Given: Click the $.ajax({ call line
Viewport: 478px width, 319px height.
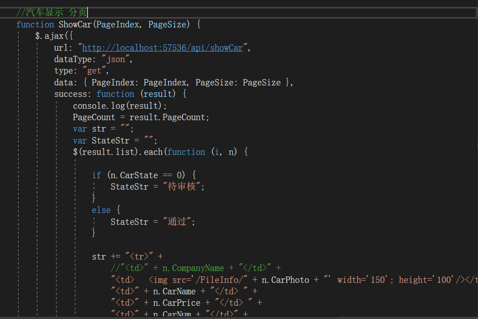Looking at the screenshot, I should coord(54,36).
